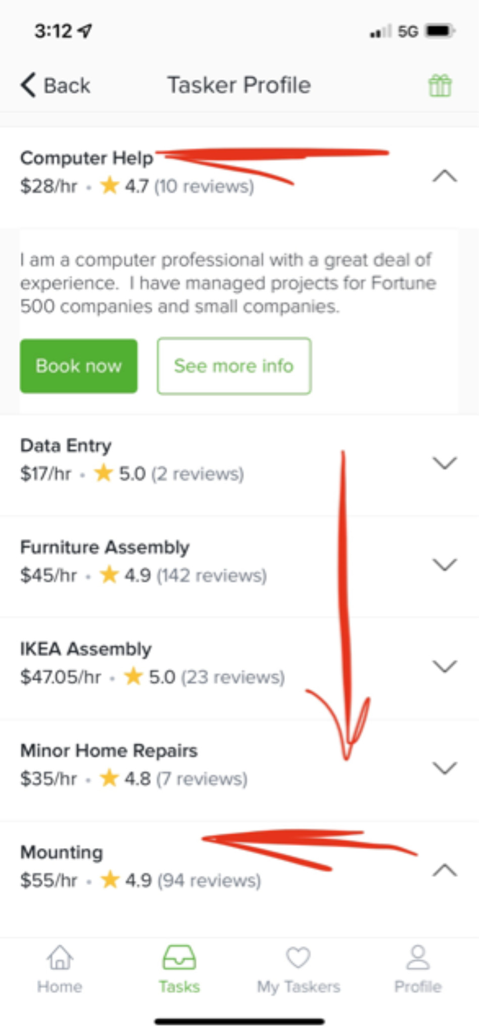Screen dimensions: 479x1035
Task: Open My Taskers heart icon
Action: 298,957
